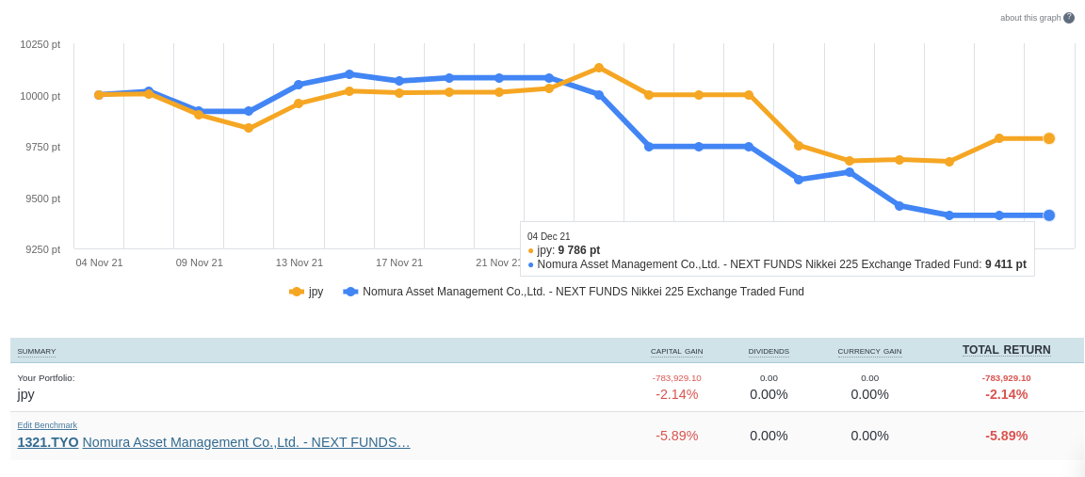Click the question-mark help icon by about this graph
1085x477 pixels.
click(x=1069, y=18)
